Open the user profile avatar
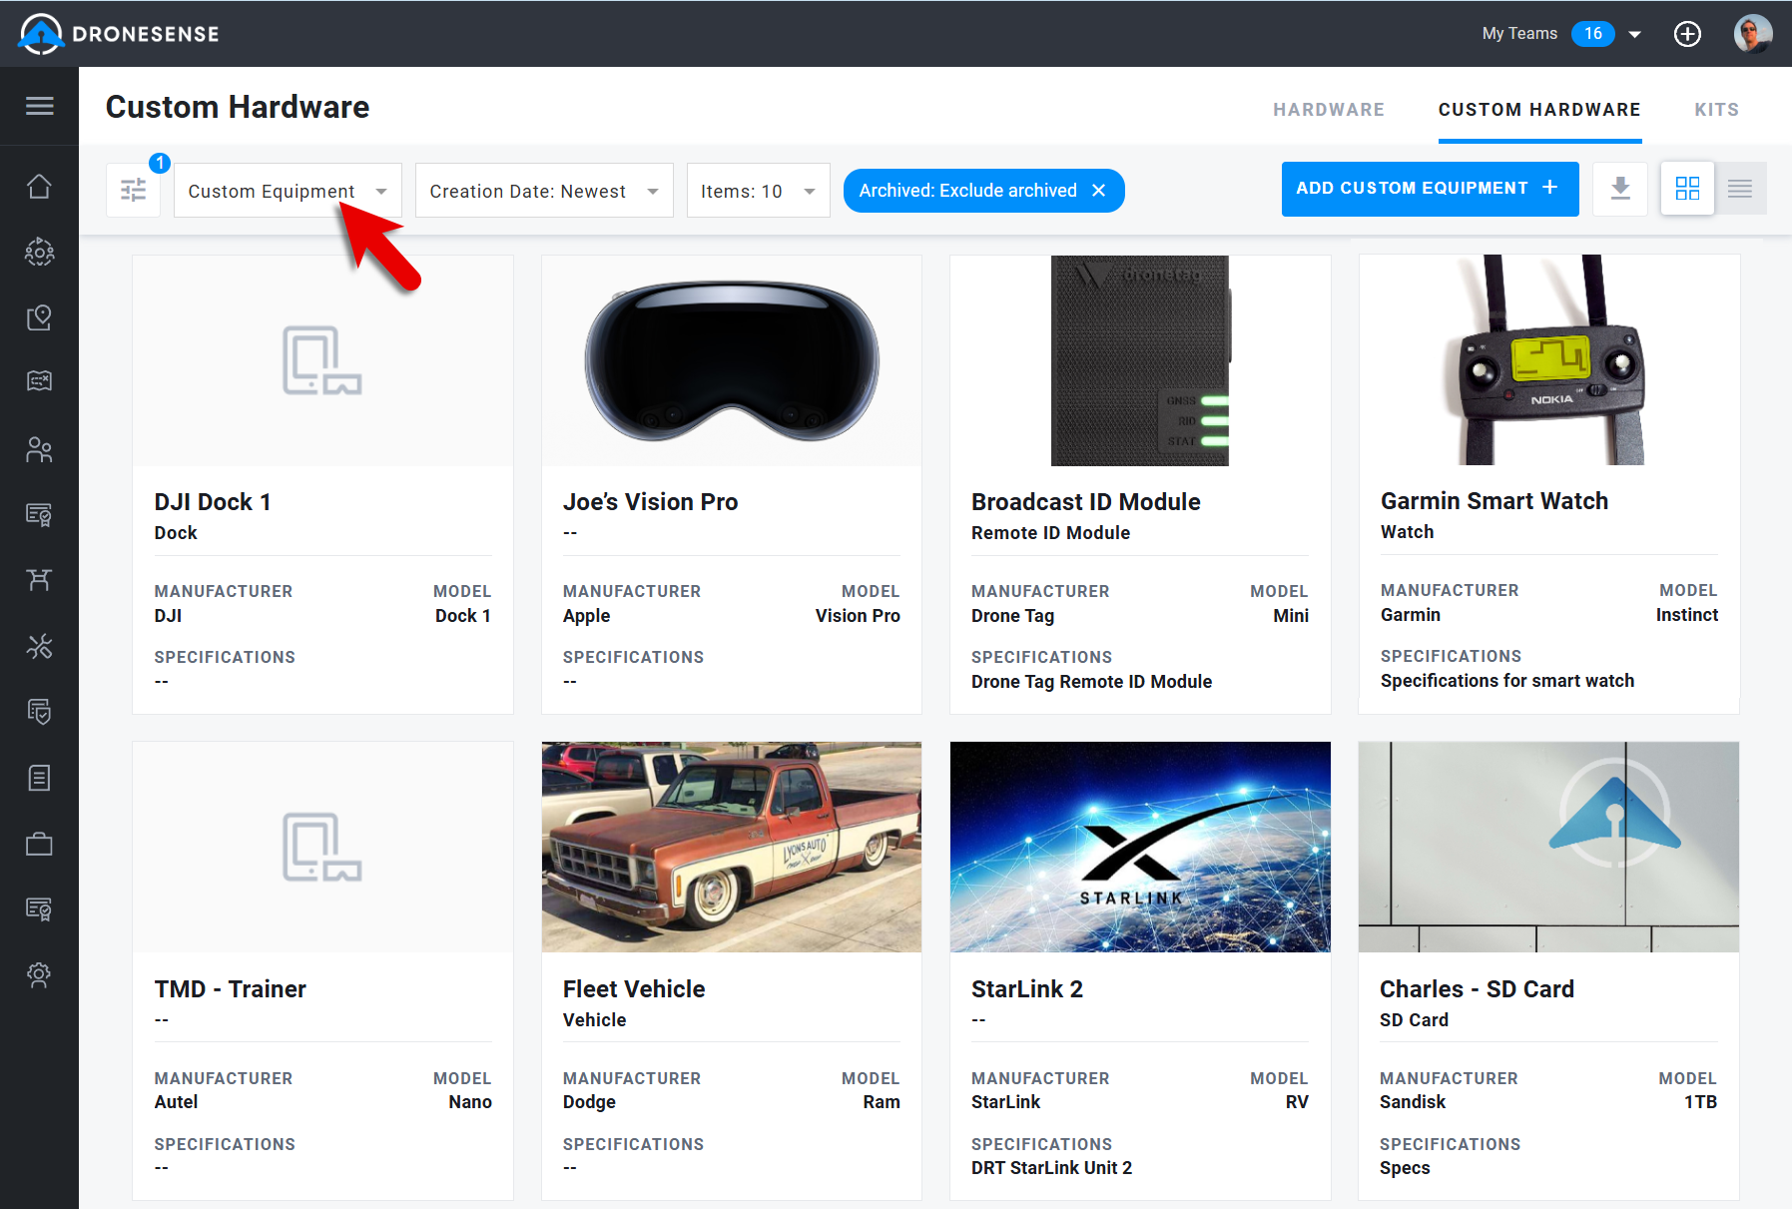The width and height of the screenshot is (1792, 1209). pyautogui.click(x=1753, y=34)
